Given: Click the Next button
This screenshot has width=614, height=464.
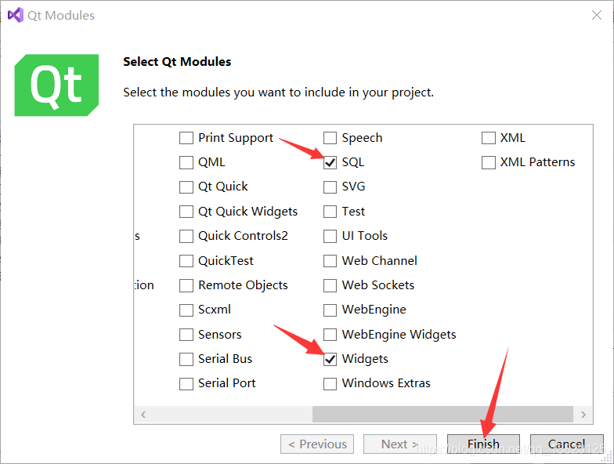Looking at the screenshot, I should pos(399,444).
